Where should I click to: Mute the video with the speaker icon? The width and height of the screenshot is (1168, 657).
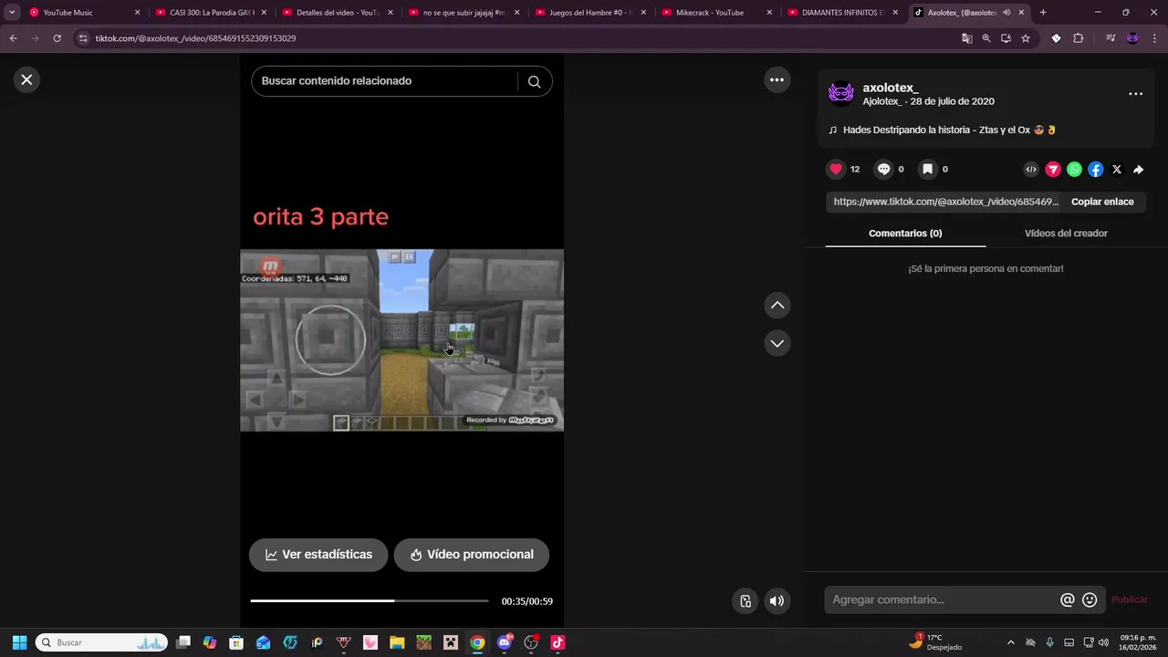click(777, 600)
